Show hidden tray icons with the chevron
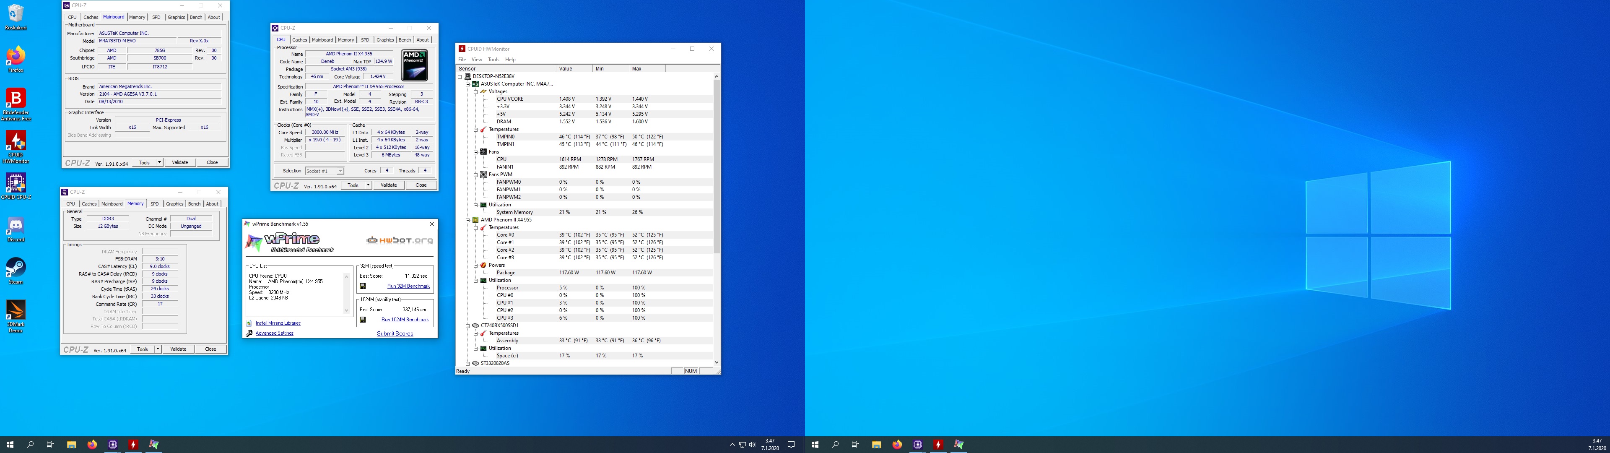The image size is (1610, 453). click(732, 445)
